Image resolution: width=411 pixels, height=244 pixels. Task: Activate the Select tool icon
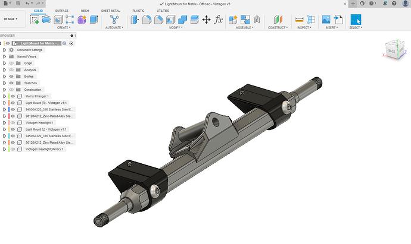[356, 20]
